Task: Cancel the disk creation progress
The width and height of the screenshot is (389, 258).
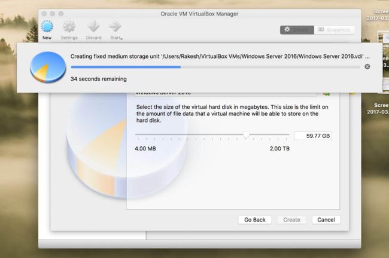Action: coord(367,67)
